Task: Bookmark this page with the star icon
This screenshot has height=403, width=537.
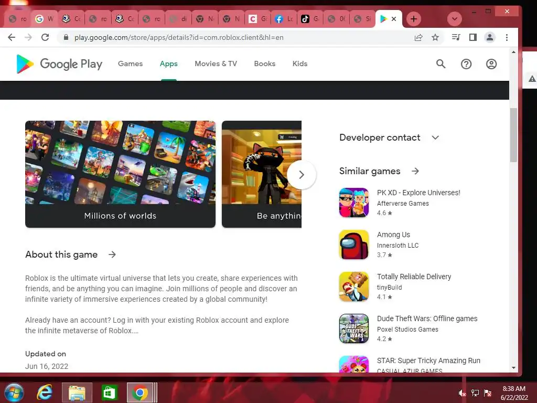Action: 435,37
